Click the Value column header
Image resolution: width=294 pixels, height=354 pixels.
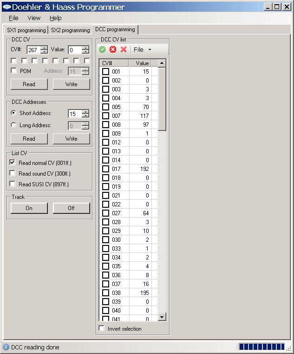[x=140, y=63]
